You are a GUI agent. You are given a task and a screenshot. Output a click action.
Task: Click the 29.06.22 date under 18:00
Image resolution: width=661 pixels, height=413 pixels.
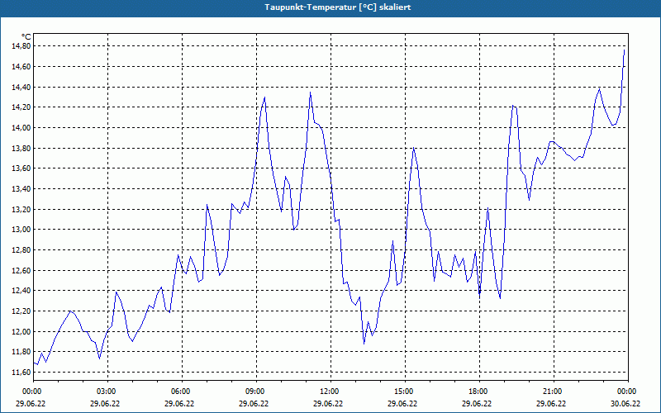[477, 403]
